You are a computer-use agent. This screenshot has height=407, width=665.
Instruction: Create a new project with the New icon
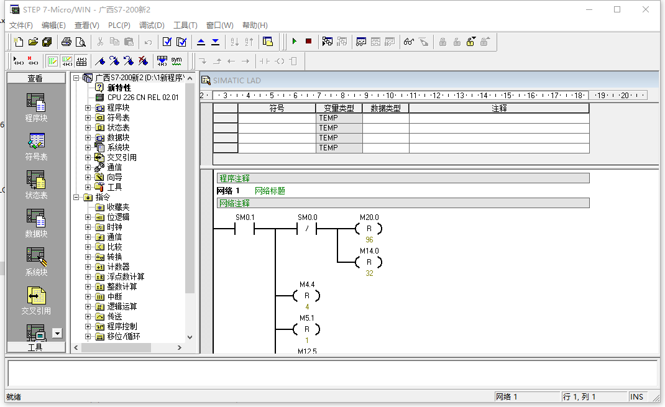click(x=18, y=42)
